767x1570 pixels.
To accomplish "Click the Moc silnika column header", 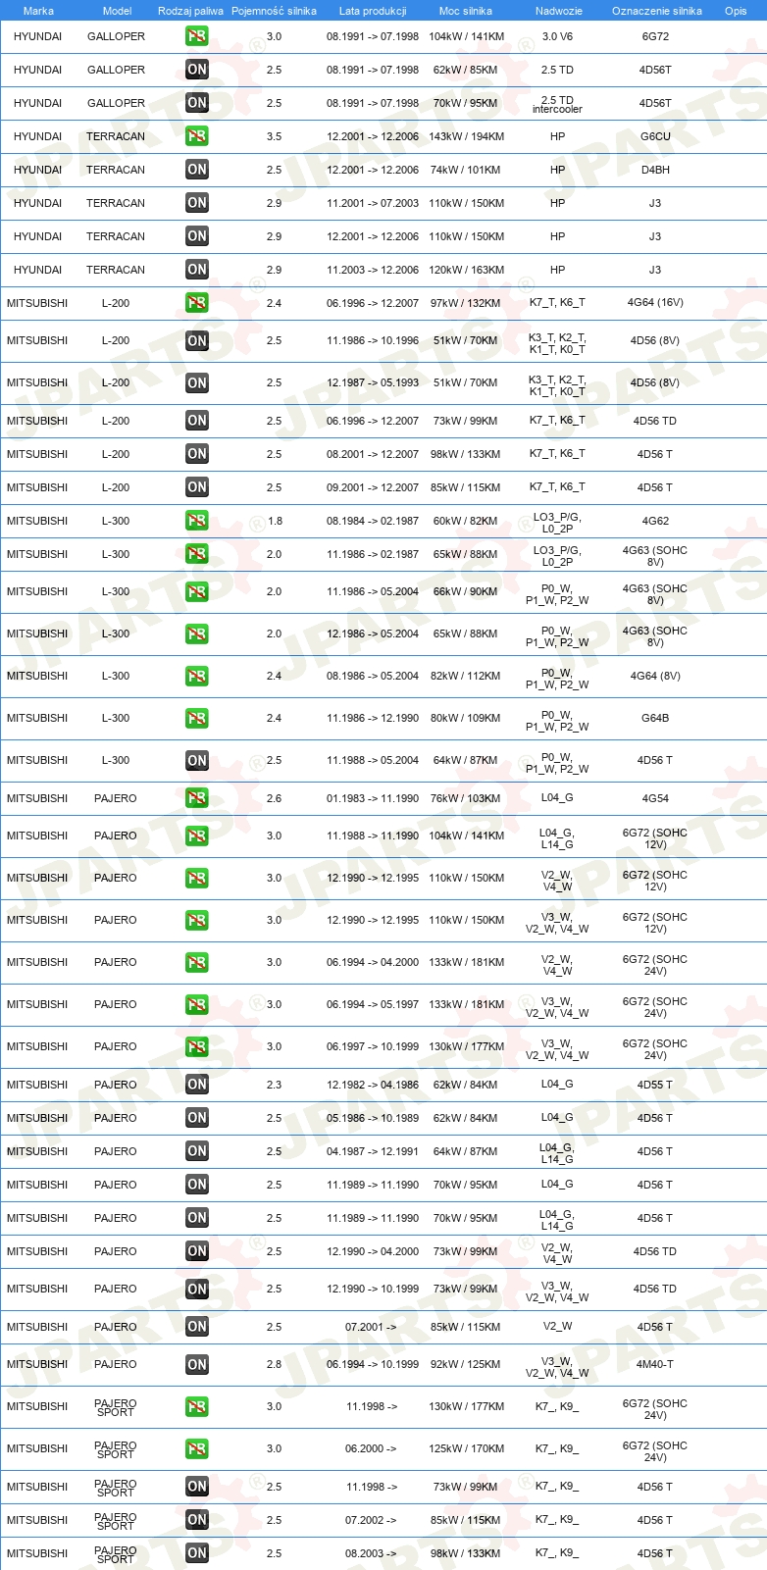I will click(x=466, y=11).
